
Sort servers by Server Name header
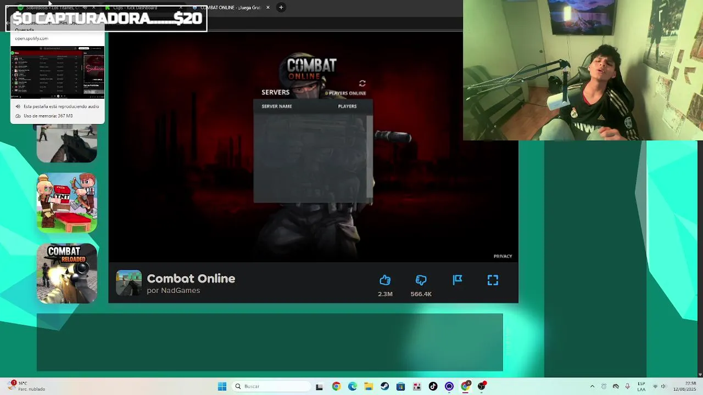[x=277, y=106]
